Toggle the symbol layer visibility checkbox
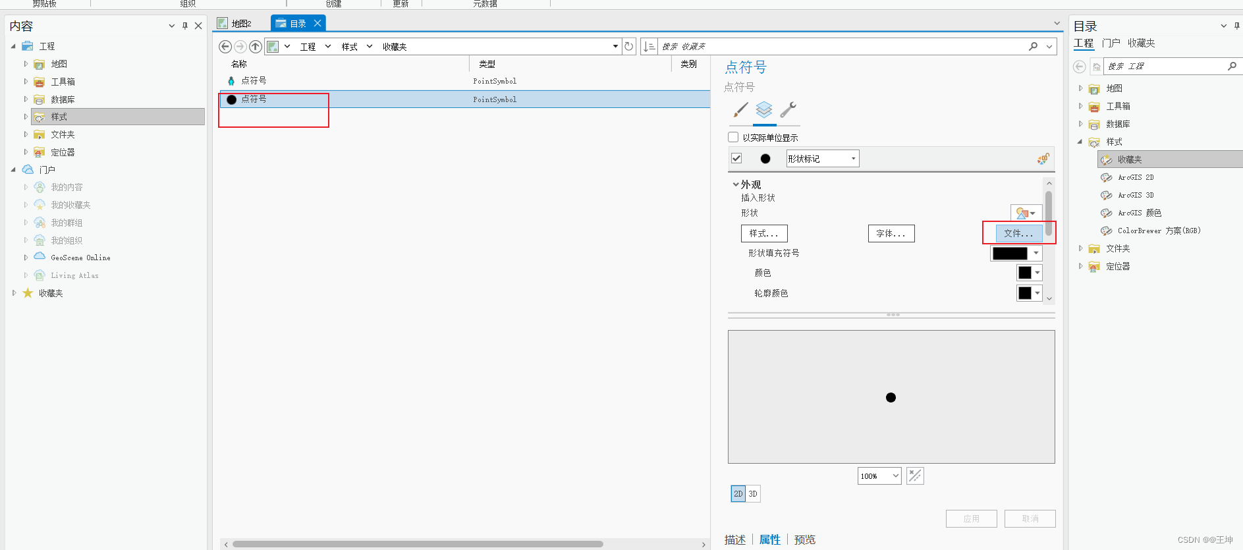1243x550 pixels. [736, 158]
